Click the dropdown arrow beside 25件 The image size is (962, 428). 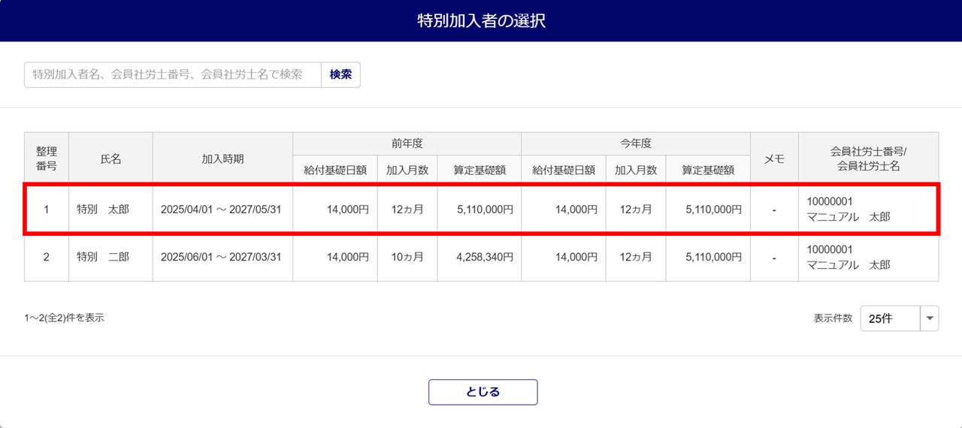point(930,318)
